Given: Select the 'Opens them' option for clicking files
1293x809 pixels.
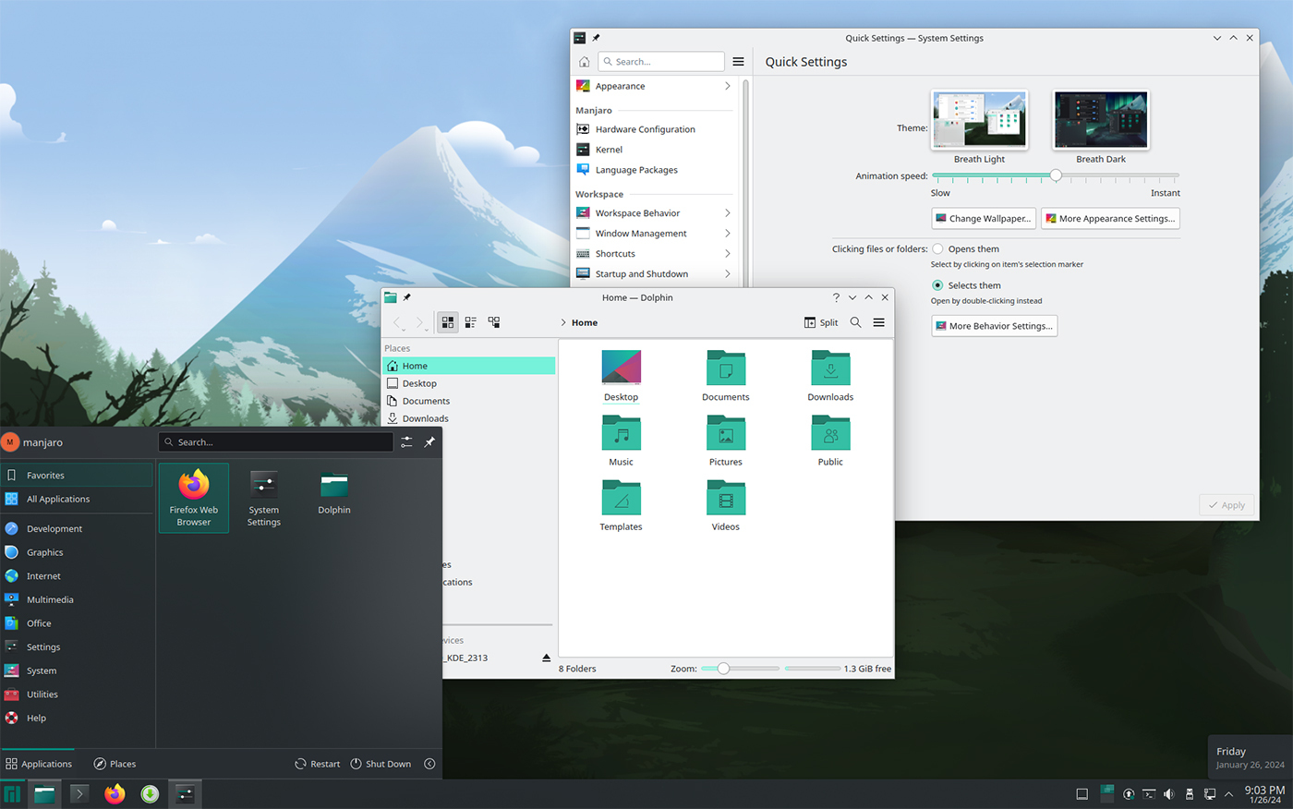Looking at the screenshot, I should pos(937,248).
